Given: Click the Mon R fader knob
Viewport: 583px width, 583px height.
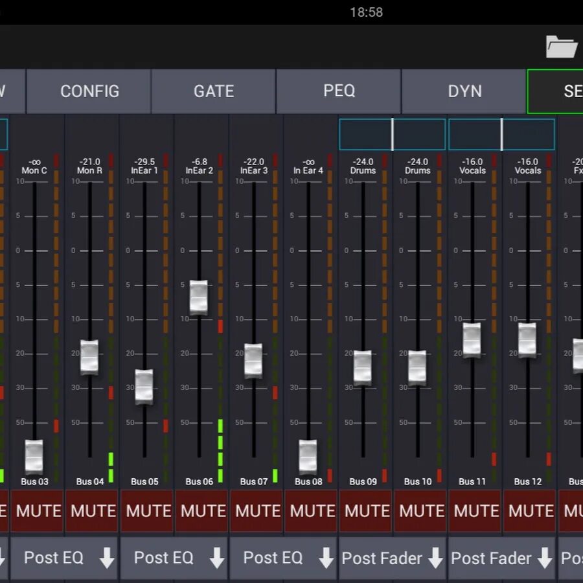Looking at the screenshot, I should (x=89, y=357).
